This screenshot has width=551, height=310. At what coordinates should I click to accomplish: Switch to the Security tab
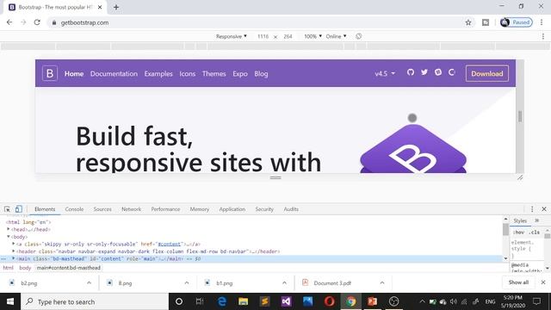(x=264, y=209)
